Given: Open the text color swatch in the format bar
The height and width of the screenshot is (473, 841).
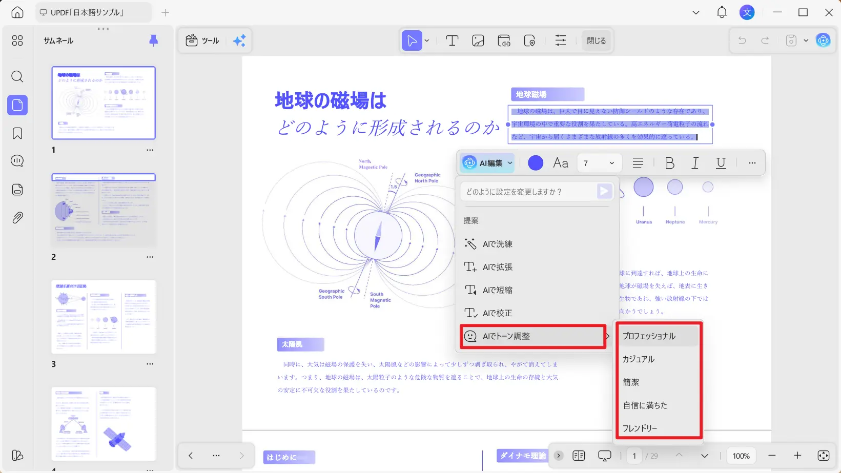Looking at the screenshot, I should [x=535, y=162].
